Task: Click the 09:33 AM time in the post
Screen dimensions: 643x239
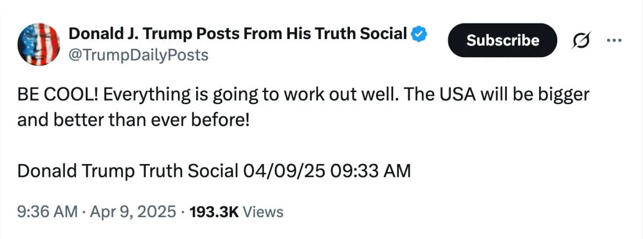Action: pos(371,171)
